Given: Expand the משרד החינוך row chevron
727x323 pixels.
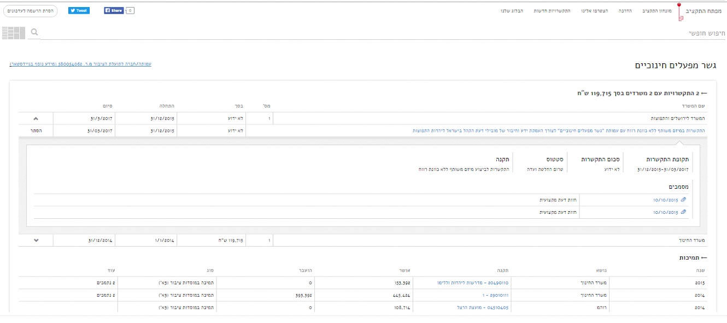Looking at the screenshot, I should [x=36, y=240].
